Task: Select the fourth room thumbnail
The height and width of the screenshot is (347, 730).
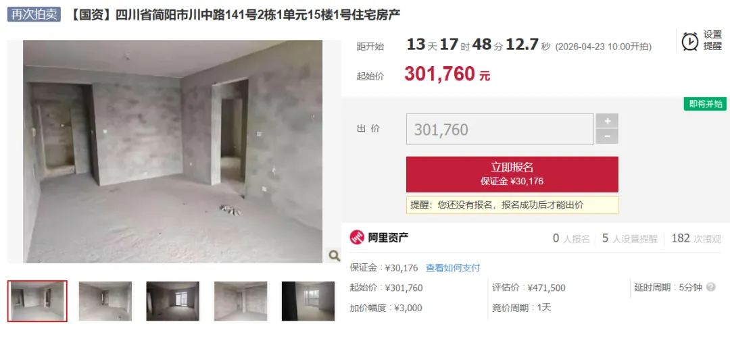Action: [241, 301]
